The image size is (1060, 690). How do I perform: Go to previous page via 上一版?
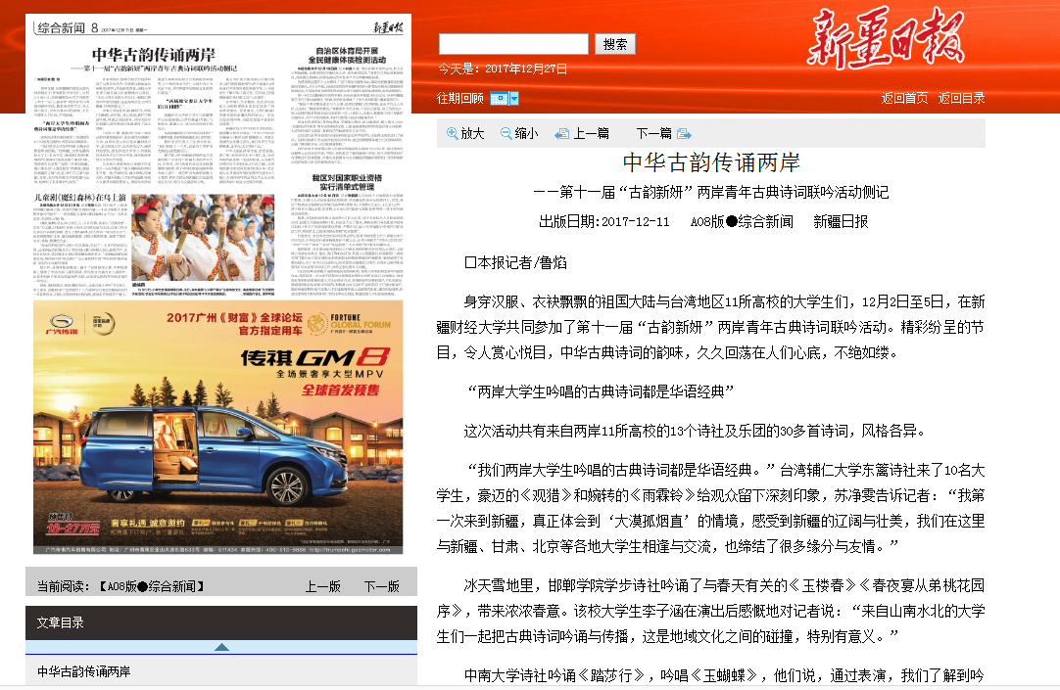pos(322,586)
